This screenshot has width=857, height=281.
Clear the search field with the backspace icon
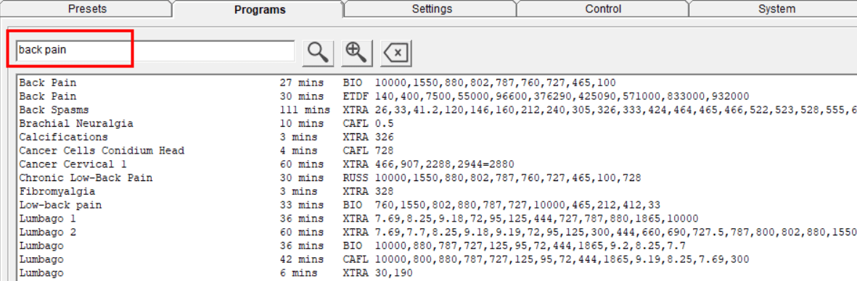[x=396, y=52]
